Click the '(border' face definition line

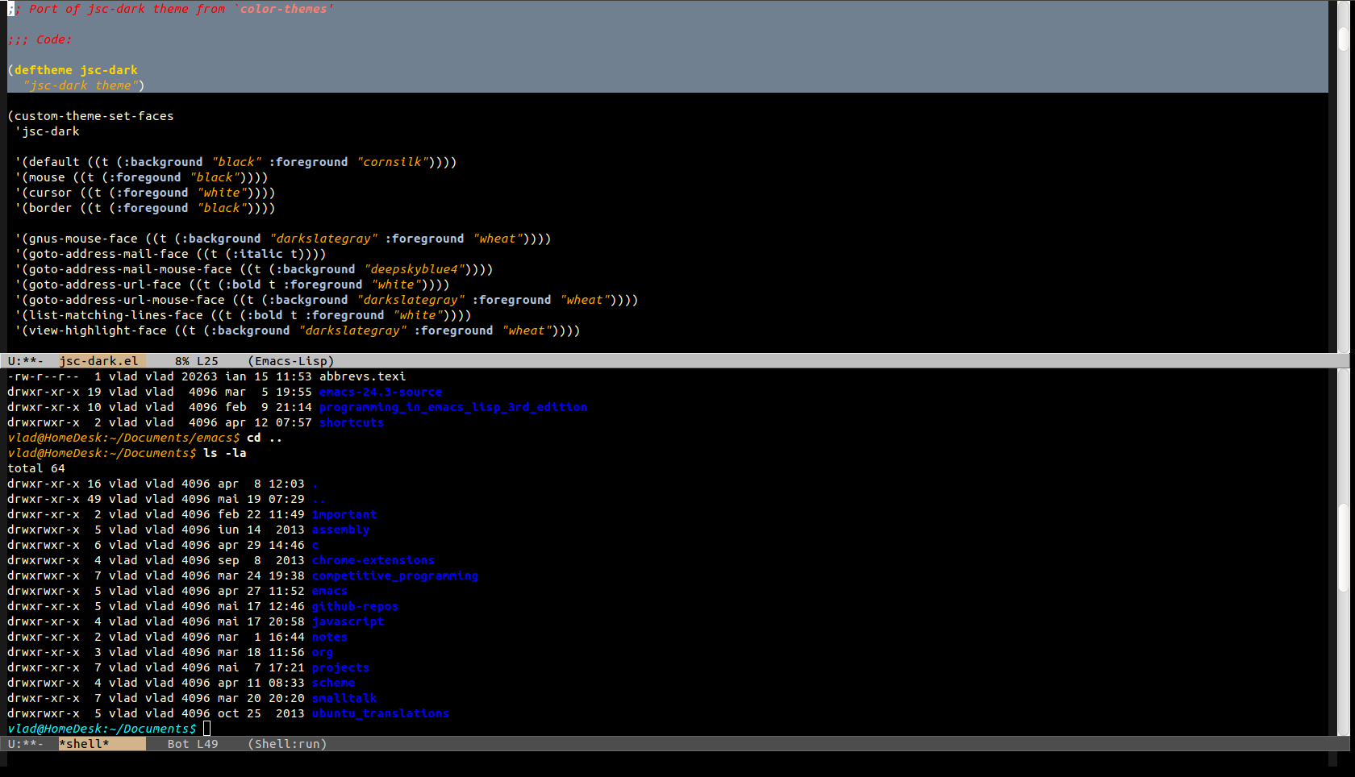(x=145, y=208)
